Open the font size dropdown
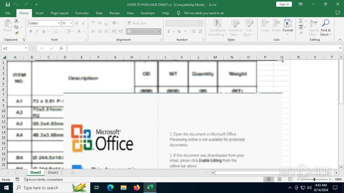Screen dimensions: 344x193 coord(71,23)
